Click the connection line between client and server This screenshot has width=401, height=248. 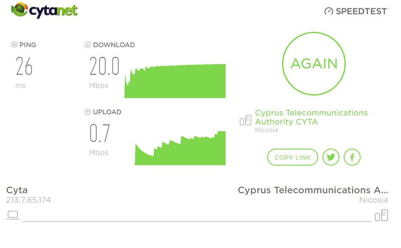pos(197,221)
